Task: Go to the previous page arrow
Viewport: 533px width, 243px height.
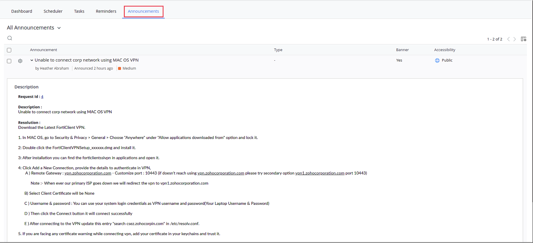Action: click(x=508, y=39)
